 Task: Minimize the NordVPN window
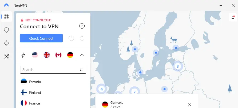pos(221,5)
